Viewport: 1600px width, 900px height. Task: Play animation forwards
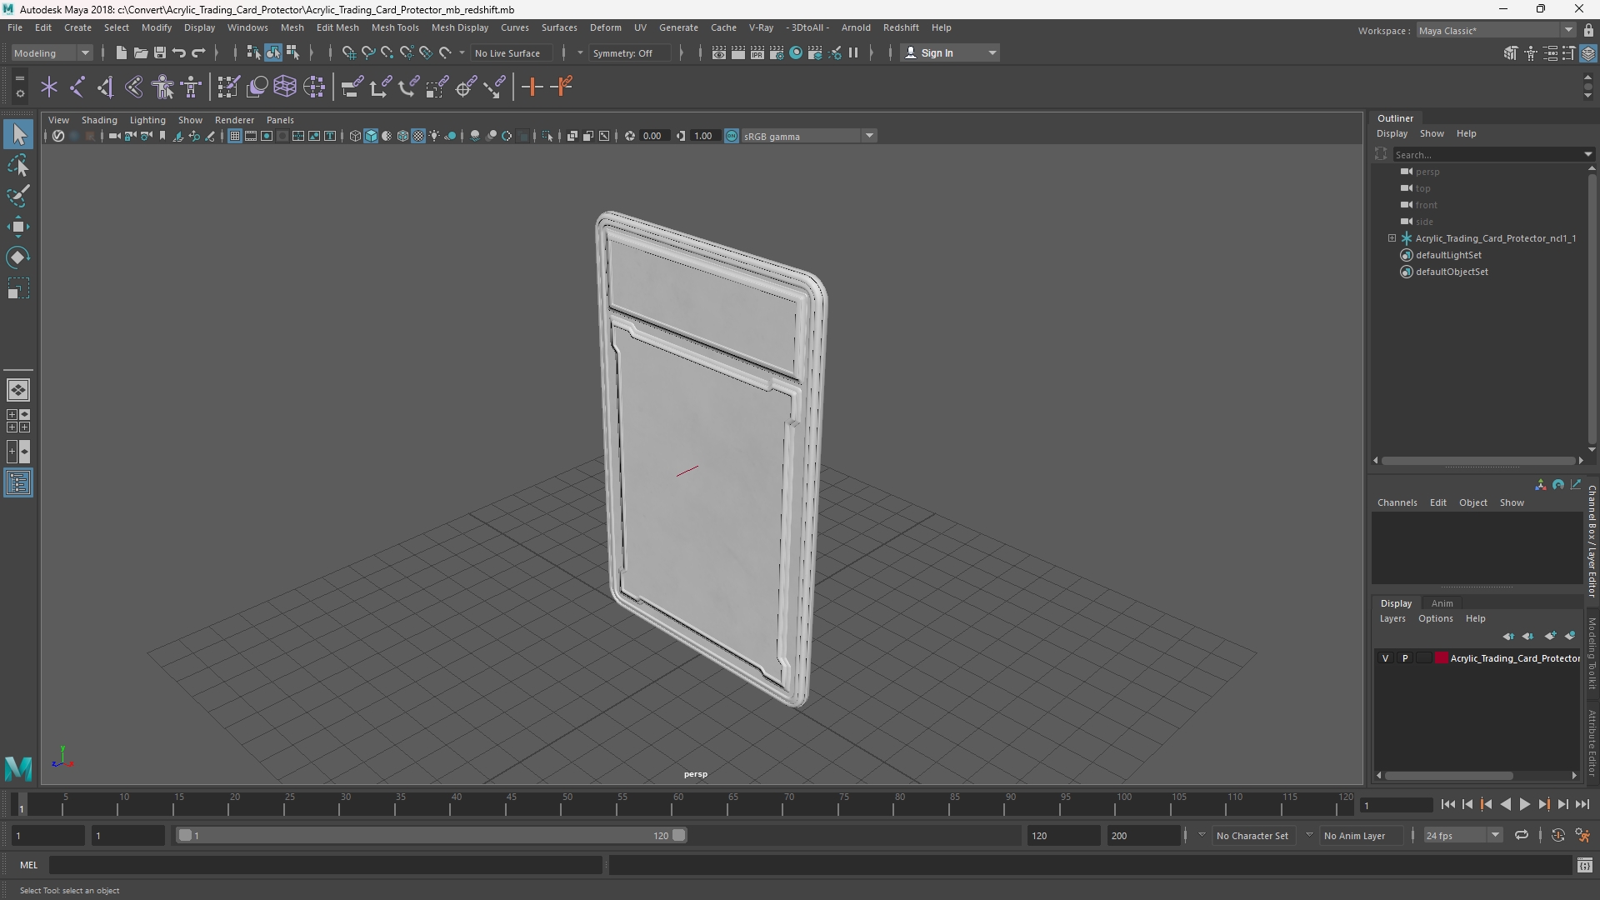1524,805
